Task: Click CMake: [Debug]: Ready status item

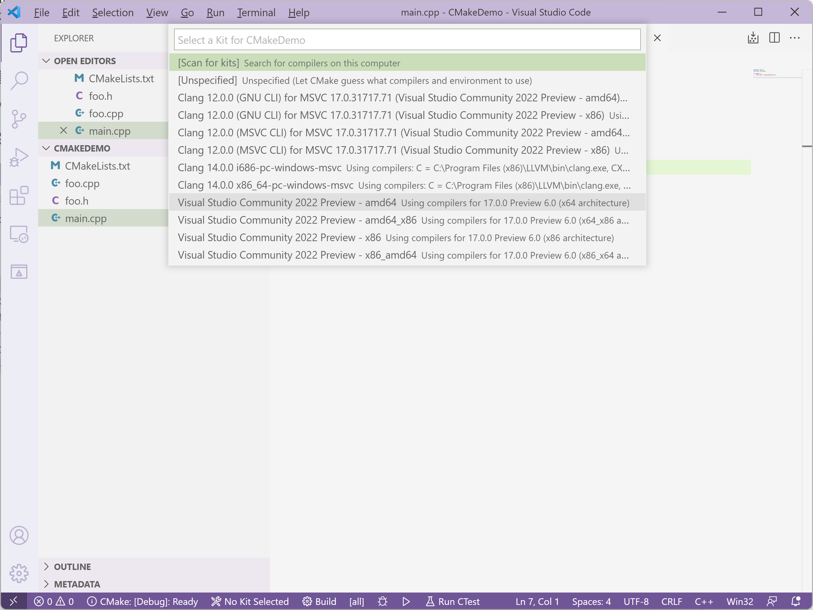Action: pos(143,601)
